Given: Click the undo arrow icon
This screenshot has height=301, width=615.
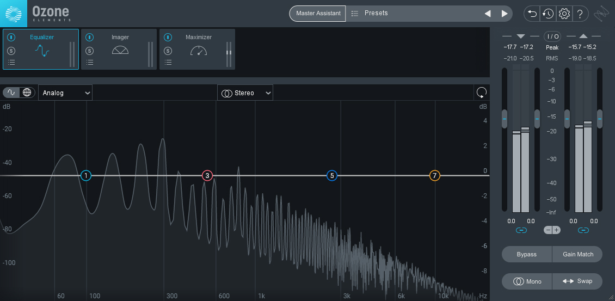Looking at the screenshot, I should pos(532,14).
